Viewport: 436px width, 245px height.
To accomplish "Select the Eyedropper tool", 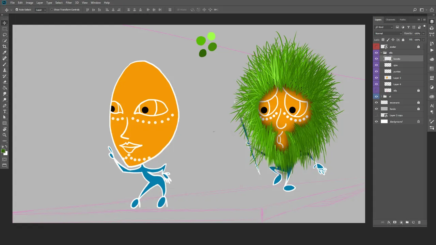I will (4, 52).
